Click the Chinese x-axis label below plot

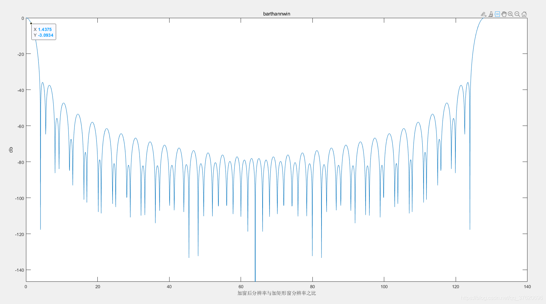(277, 293)
